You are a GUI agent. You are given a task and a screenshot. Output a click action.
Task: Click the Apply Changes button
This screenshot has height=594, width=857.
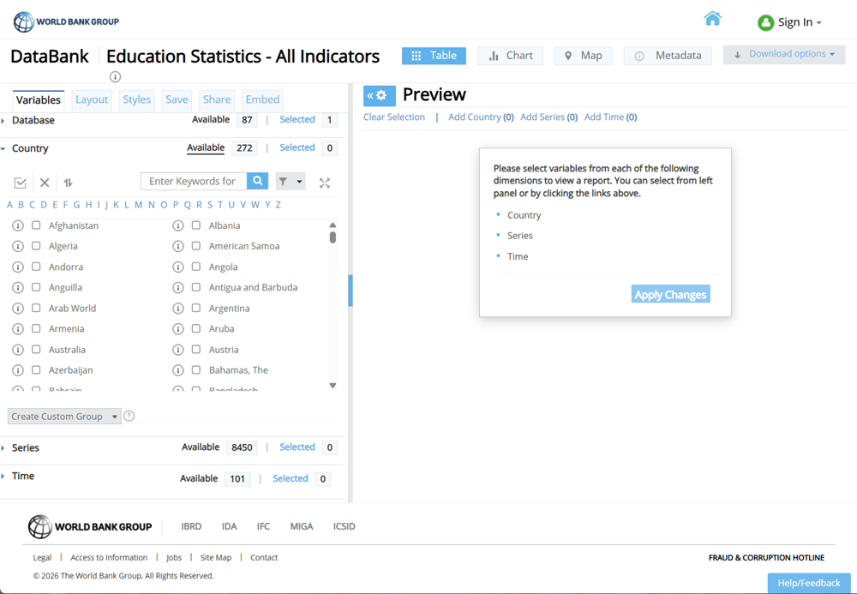[671, 295]
